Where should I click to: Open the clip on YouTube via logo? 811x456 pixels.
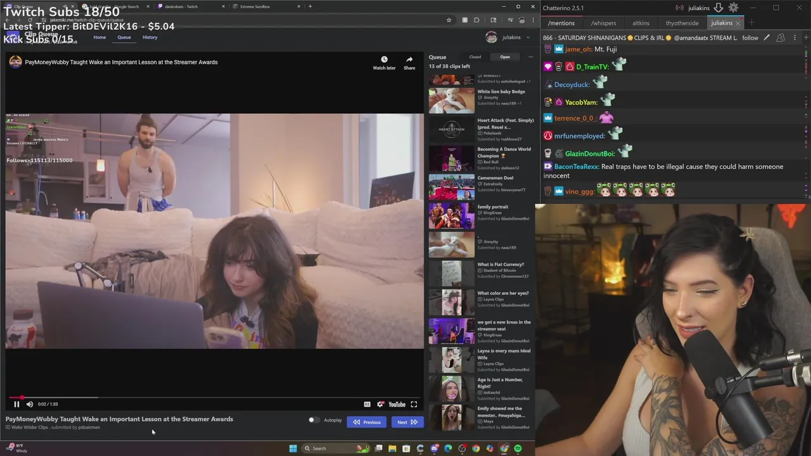coord(397,404)
